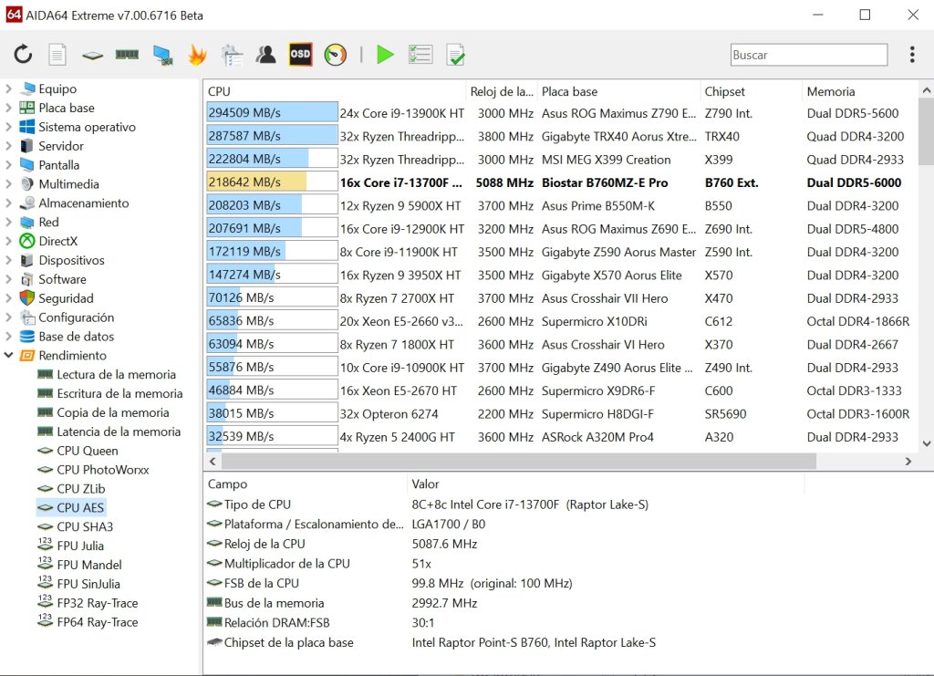
Task: Click the vertical scrollbar down arrow
Action: 927,443
